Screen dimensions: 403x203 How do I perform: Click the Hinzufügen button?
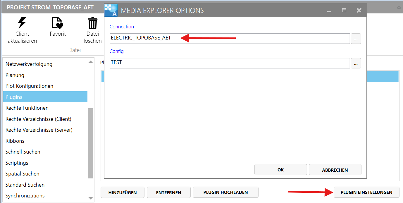tap(122, 192)
